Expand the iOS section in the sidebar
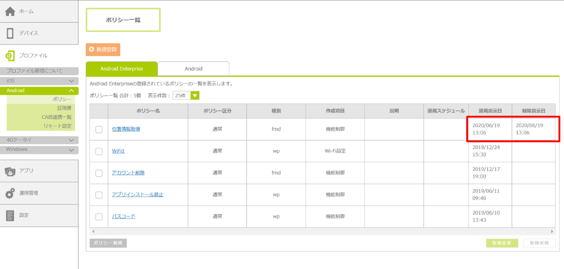 [71, 81]
